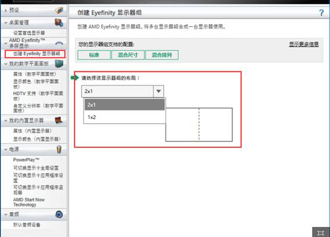This screenshot has height=237, width=330.
Task: Click the power (电源) battery icon
Action: click(59, 149)
